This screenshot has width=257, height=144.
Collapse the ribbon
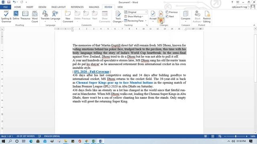[254, 25]
